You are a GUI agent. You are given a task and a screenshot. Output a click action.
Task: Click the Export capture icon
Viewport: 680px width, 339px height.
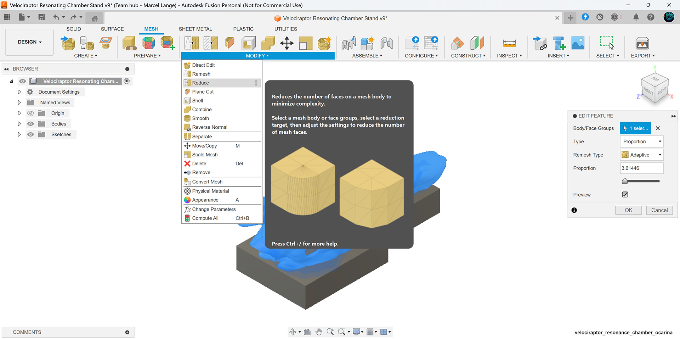[x=642, y=43]
